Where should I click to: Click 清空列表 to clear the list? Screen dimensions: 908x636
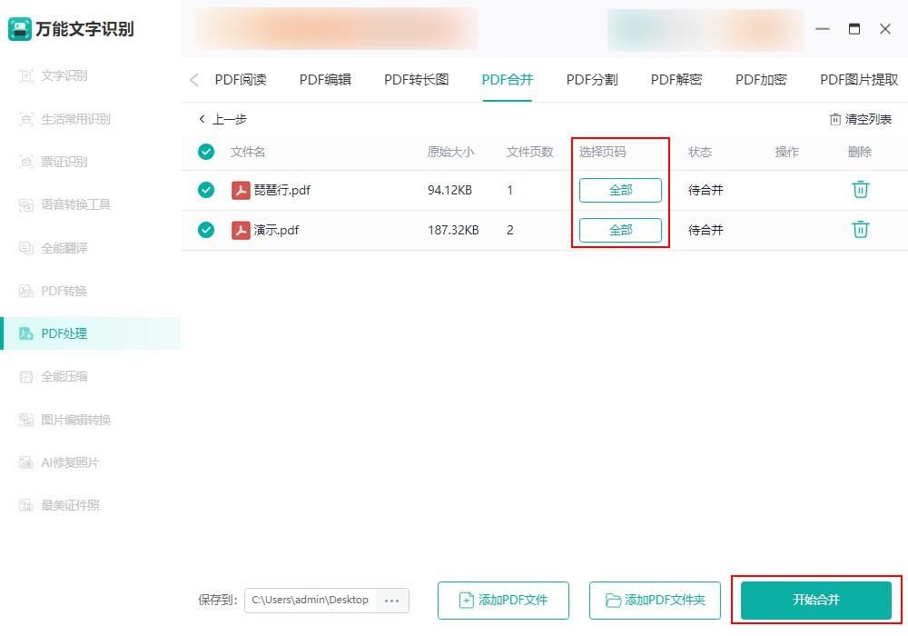pyautogui.click(x=861, y=119)
